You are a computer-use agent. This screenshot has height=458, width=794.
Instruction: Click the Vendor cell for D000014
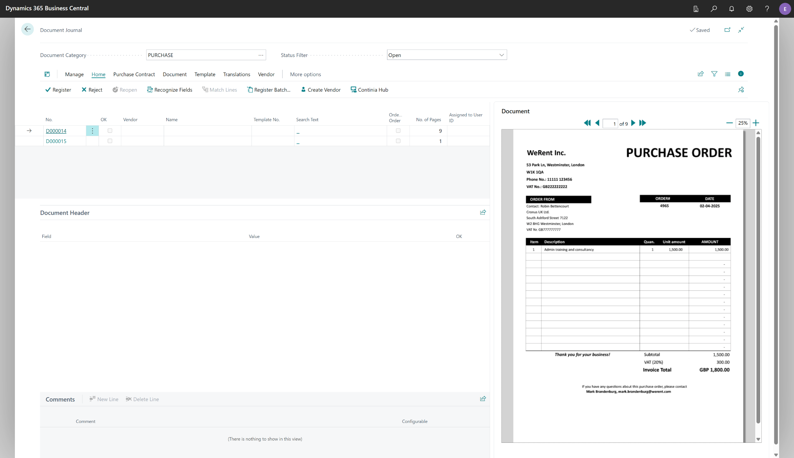click(x=142, y=131)
